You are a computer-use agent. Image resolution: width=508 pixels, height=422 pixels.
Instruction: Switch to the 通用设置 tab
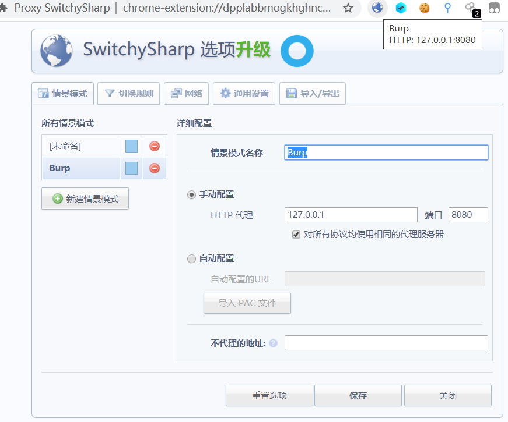click(244, 94)
